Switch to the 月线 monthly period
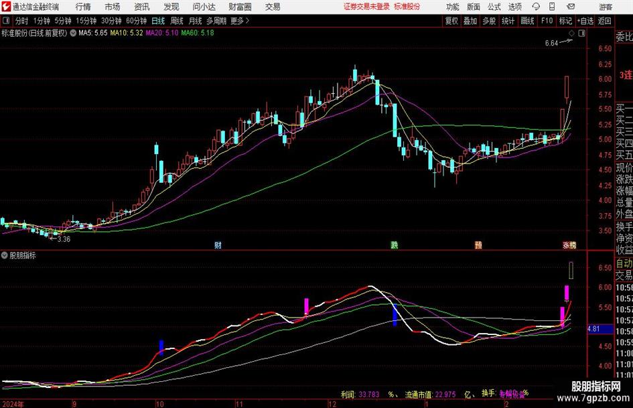The width and height of the screenshot is (633, 408). tap(196, 21)
